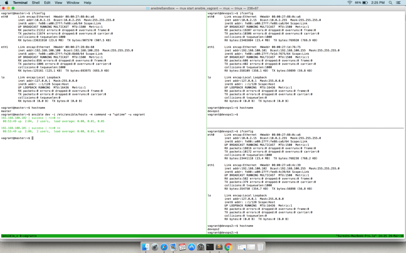Viewport: 406px width, 253px height.
Task: Click the Terminal icon in Dock
Action: (210, 247)
